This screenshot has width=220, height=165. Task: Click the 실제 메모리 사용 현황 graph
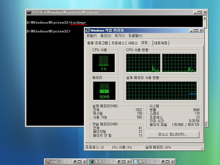pyautogui.click(x=161, y=91)
